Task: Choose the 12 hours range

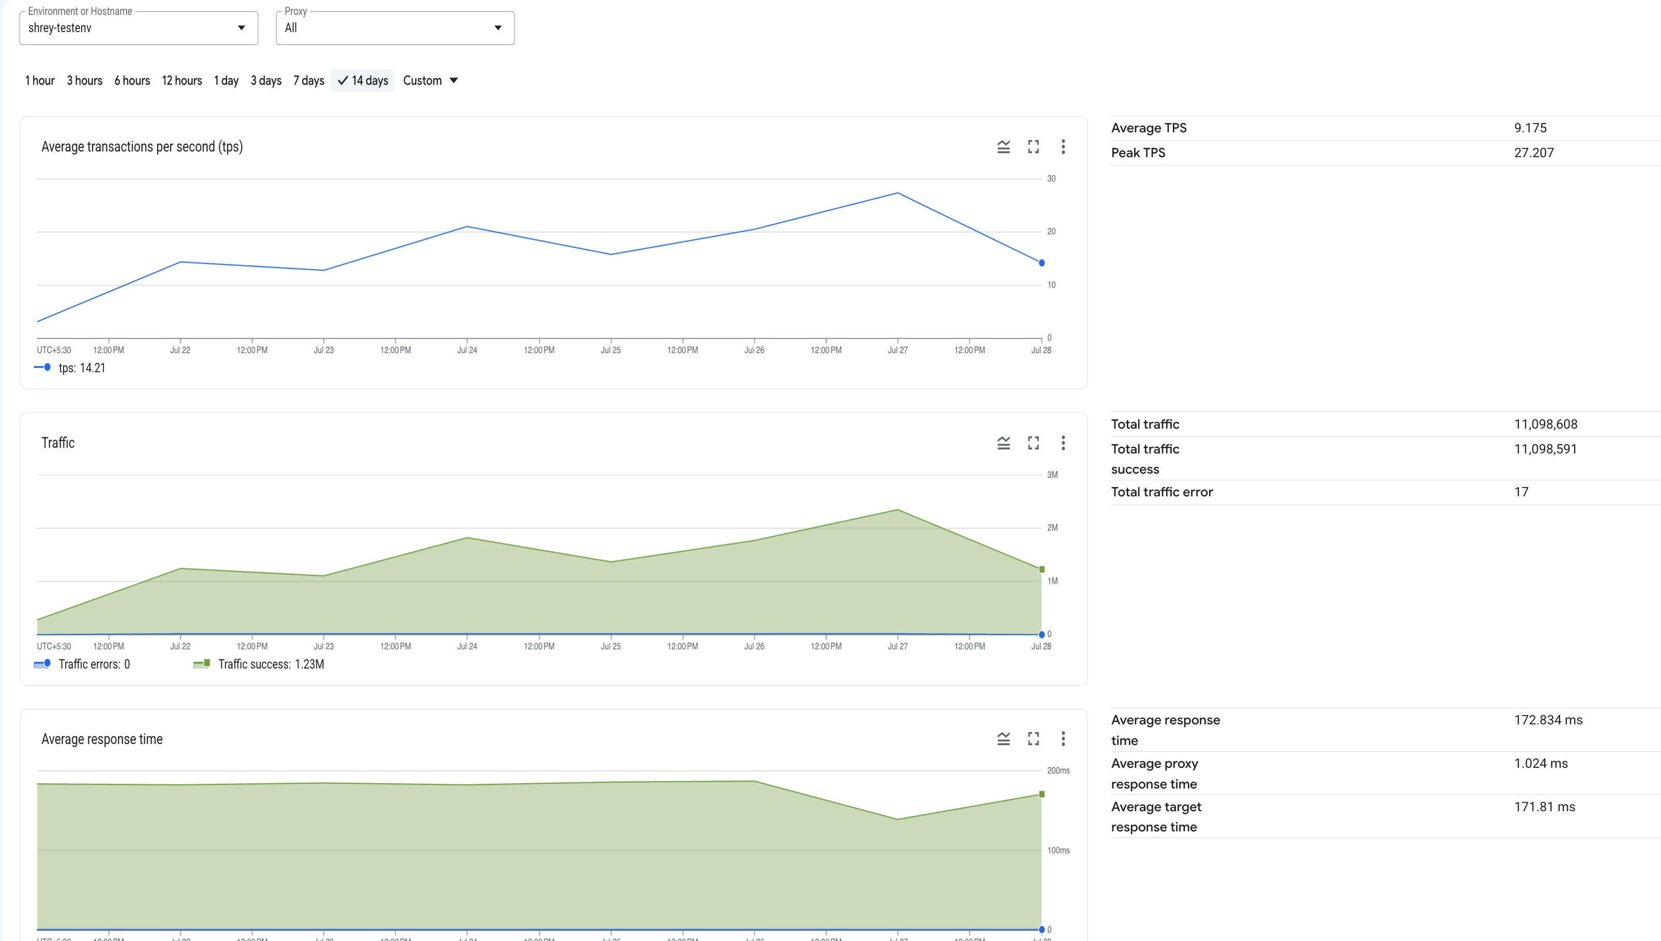Action: pyautogui.click(x=182, y=81)
